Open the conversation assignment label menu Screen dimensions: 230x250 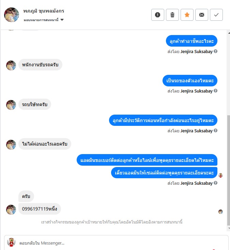pyautogui.click(x=44, y=20)
